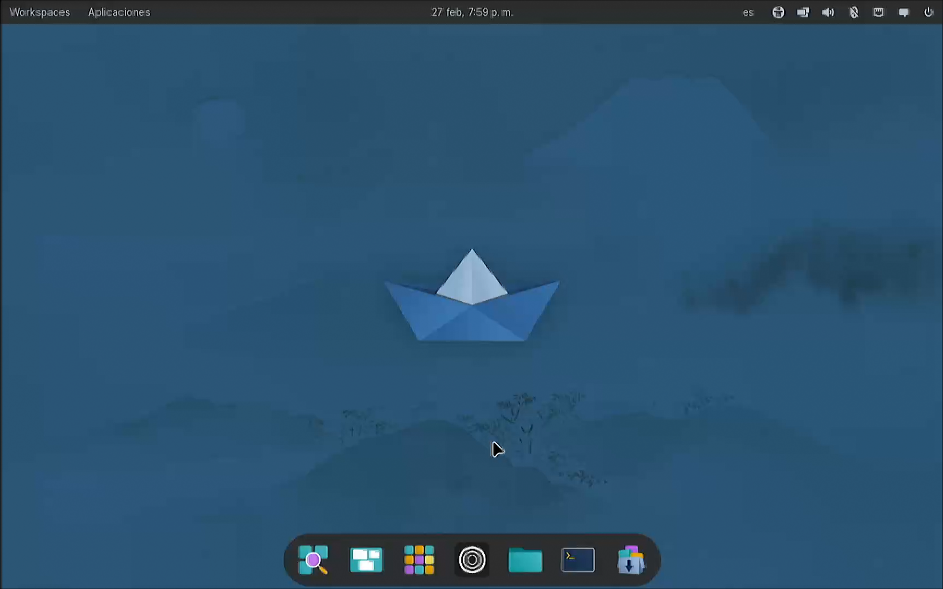Open the date and time calendar popup

(x=472, y=12)
